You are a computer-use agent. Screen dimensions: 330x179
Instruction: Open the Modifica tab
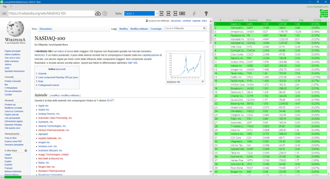pos(123,29)
